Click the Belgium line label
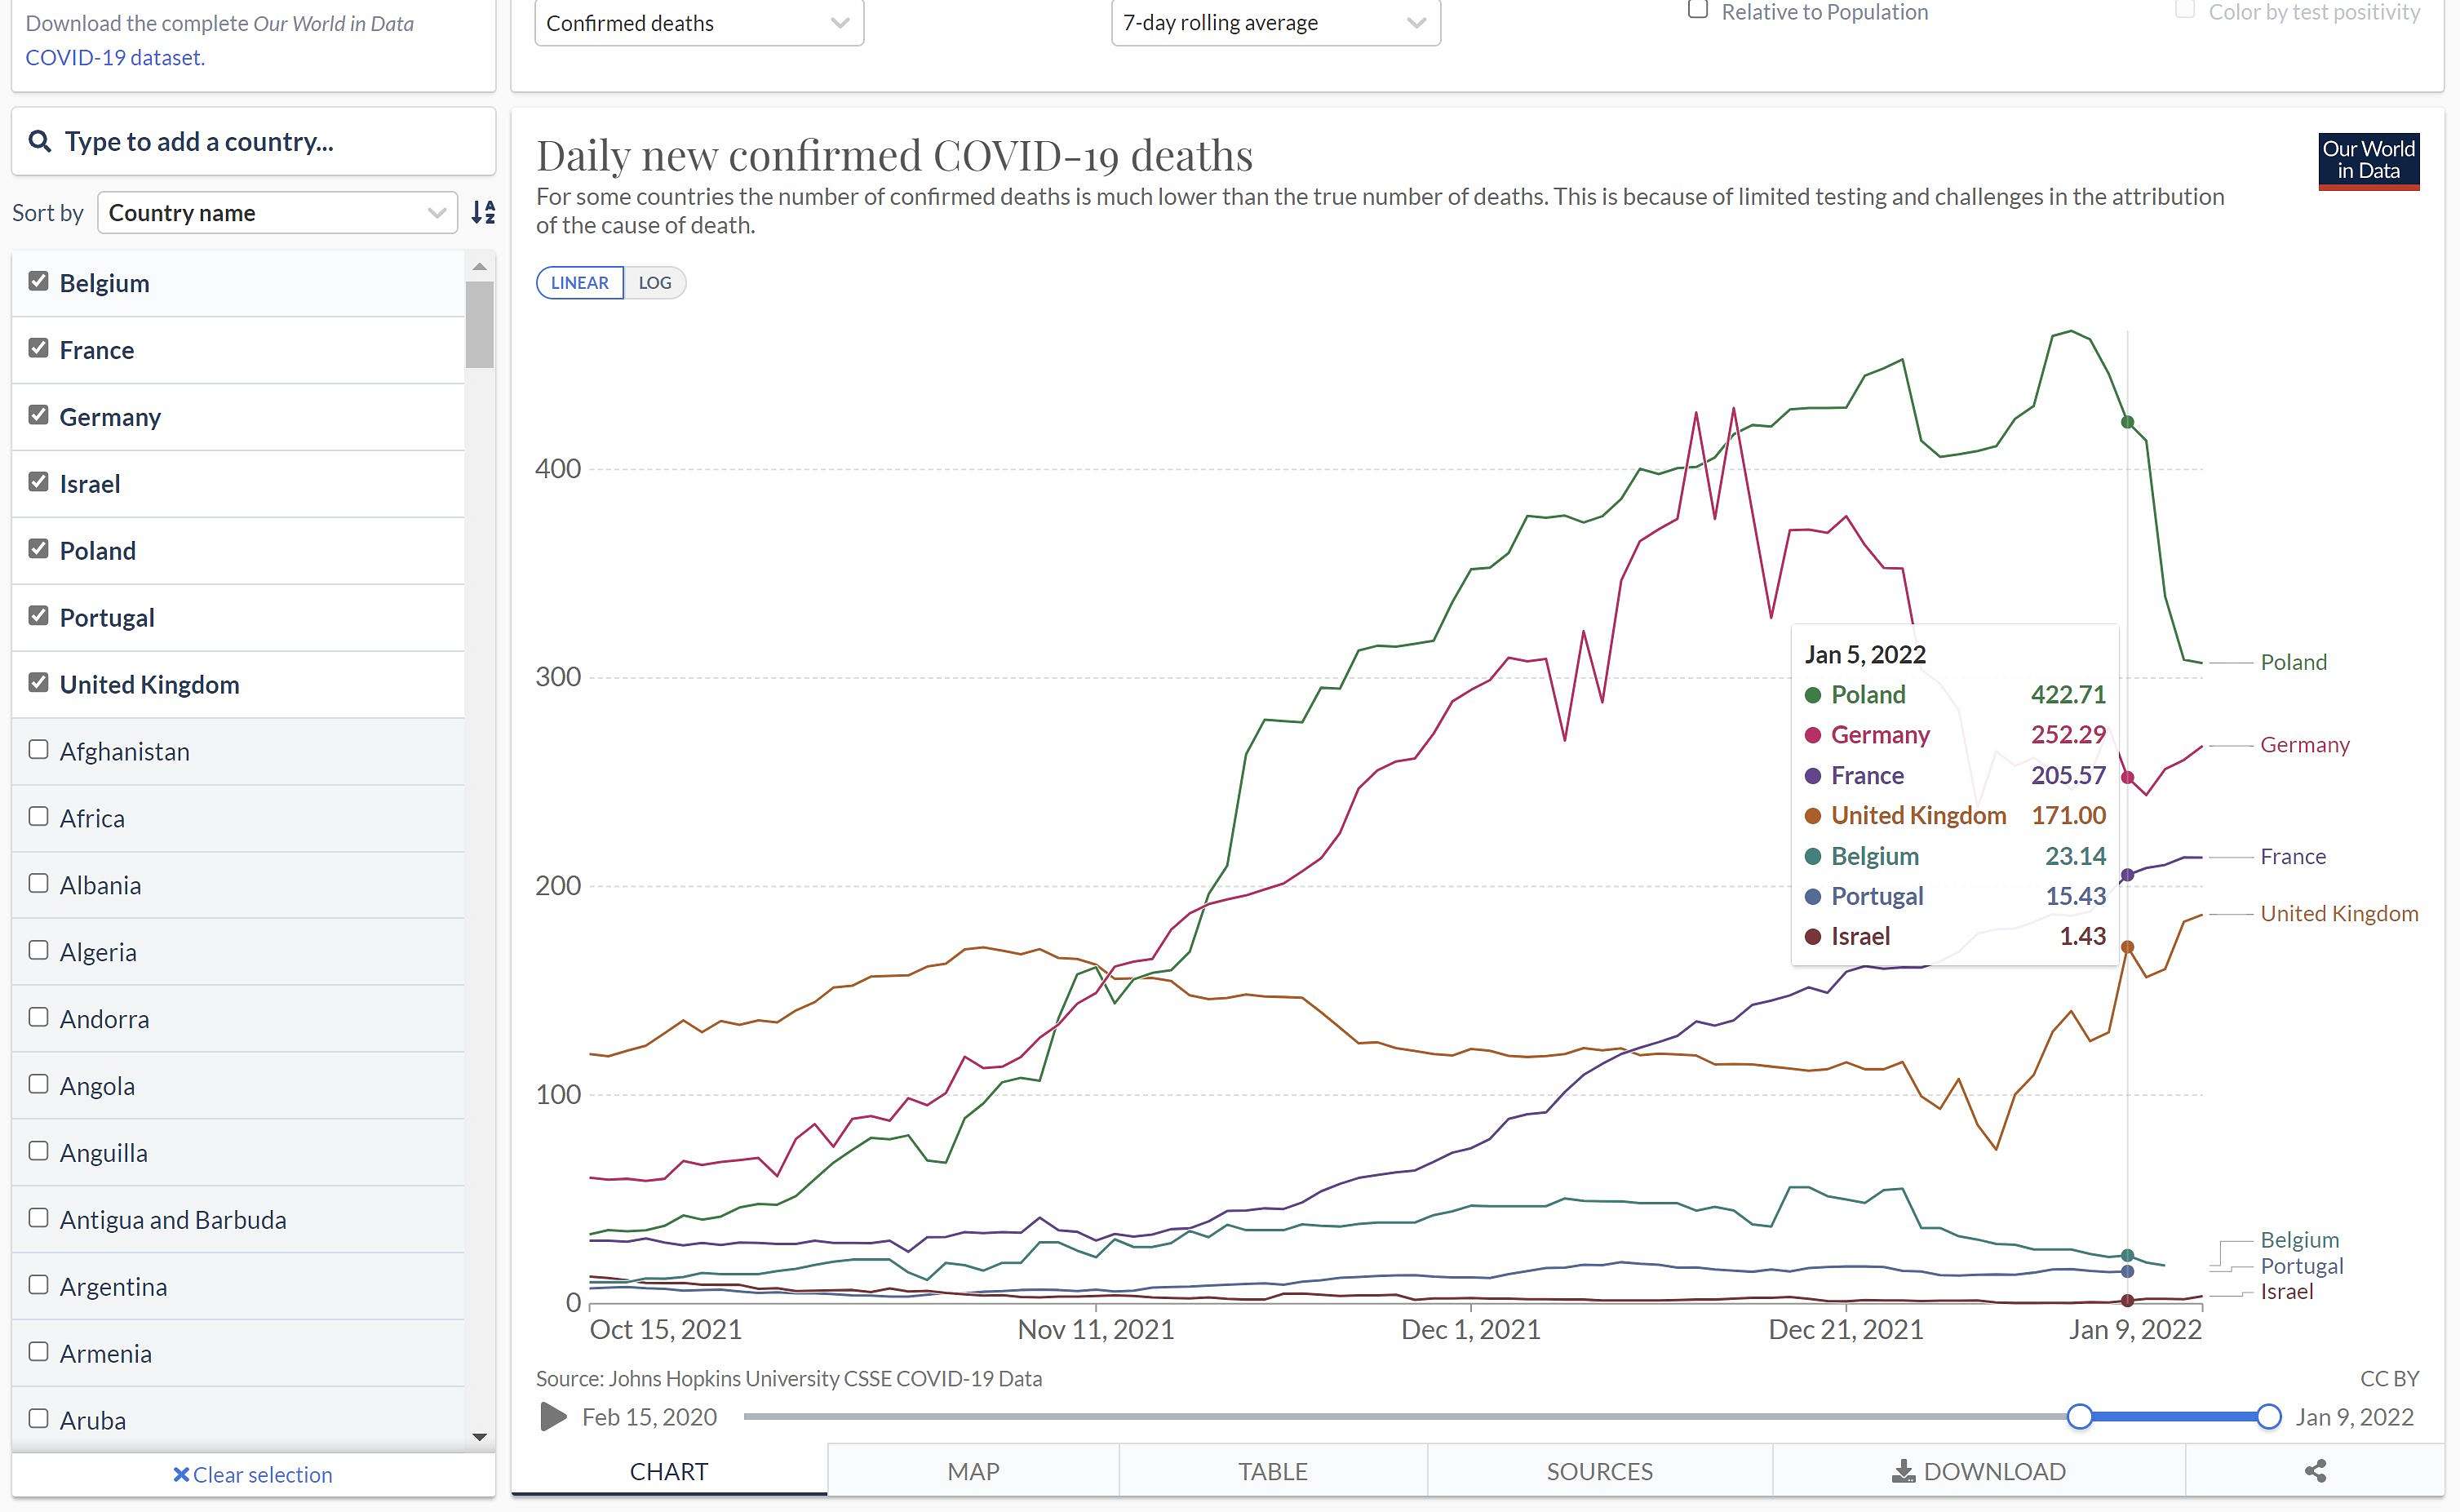 pos(2299,1240)
